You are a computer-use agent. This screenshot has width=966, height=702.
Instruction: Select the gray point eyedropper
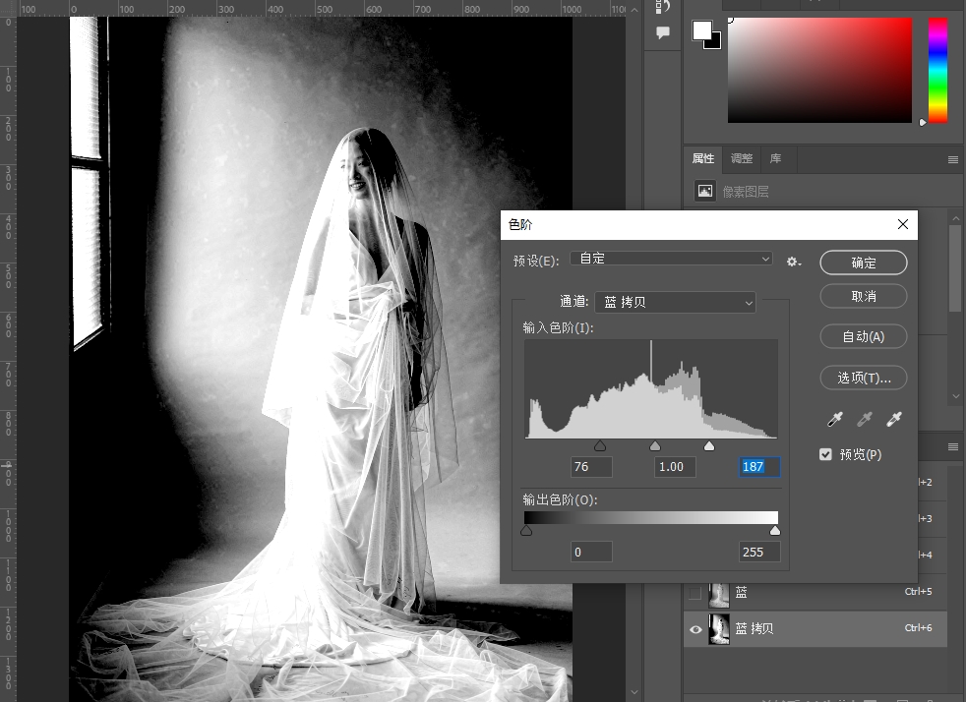(865, 420)
